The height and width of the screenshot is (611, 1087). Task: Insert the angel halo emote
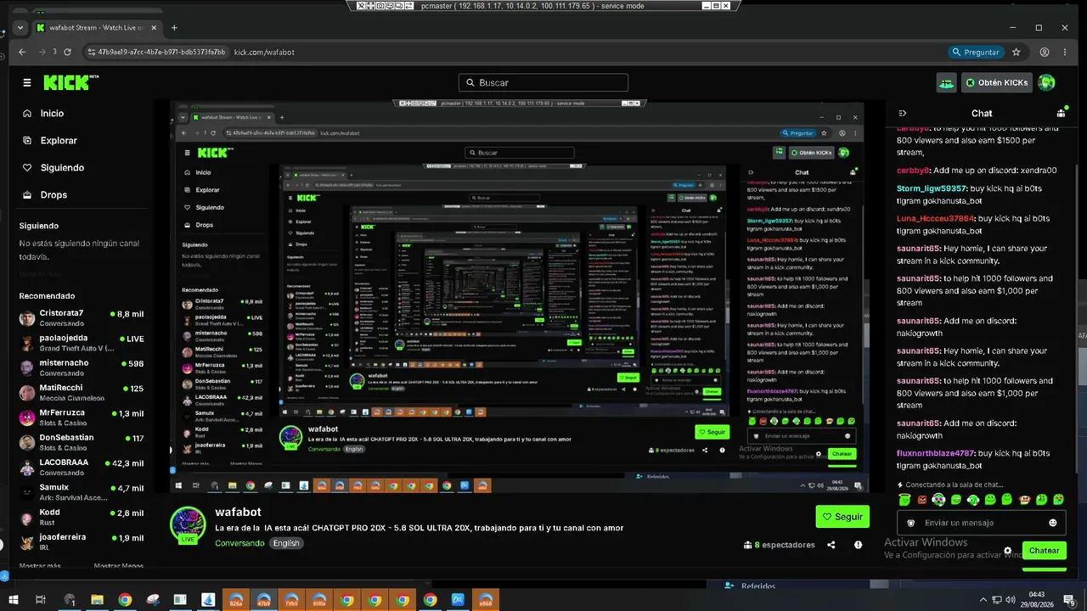pos(904,499)
